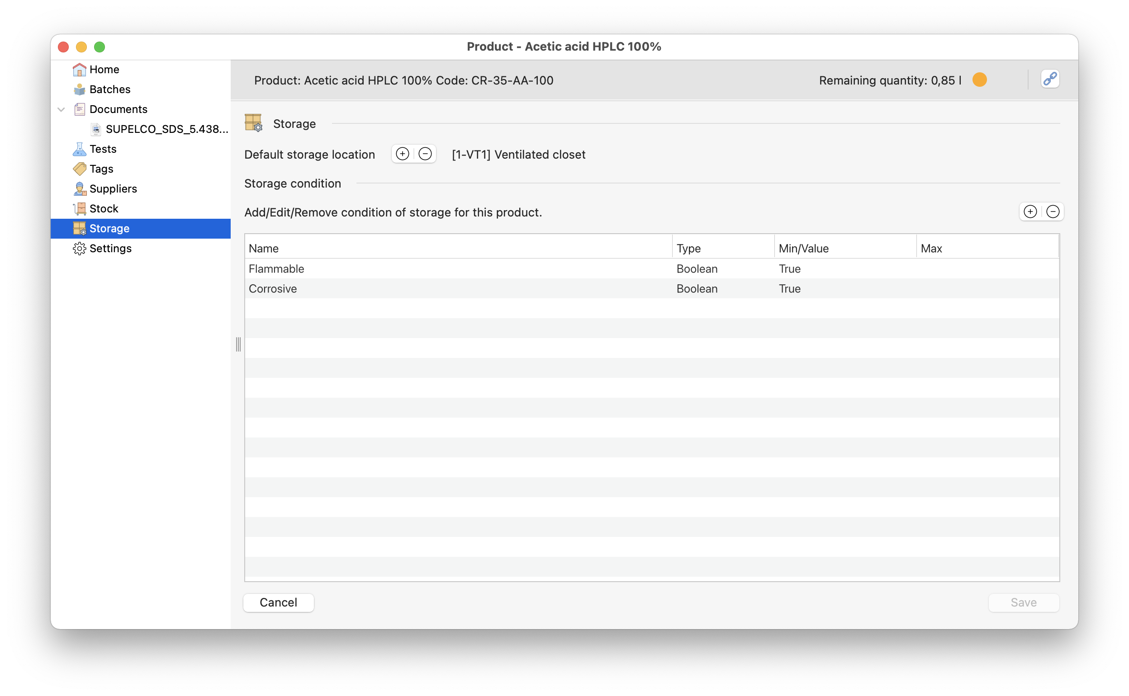The height and width of the screenshot is (696, 1129).
Task: Click the product code CR-35-AA-100 header text
Action: pyautogui.click(x=512, y=80)
